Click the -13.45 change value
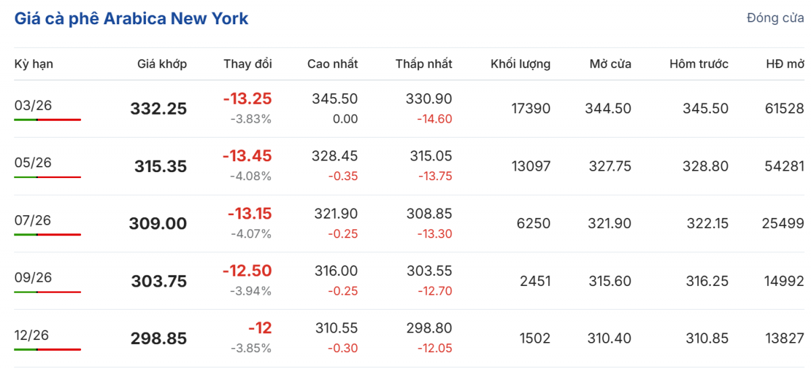 [247, 157]
